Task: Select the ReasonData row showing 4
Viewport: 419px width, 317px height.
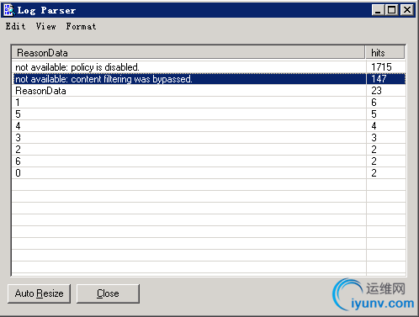Action: [x=209, y=126]
